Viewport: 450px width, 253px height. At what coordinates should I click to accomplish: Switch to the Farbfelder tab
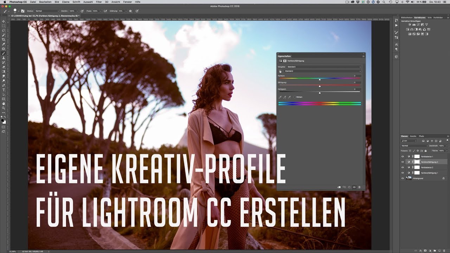[x=438, y=18]
